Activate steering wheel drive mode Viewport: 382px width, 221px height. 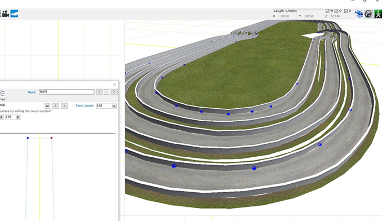pyautogui.click(x=368, y=14)
